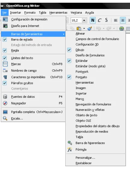Screen dimensions: 130x169
Task: Click the font size input field 18,2
Action: 76,21
